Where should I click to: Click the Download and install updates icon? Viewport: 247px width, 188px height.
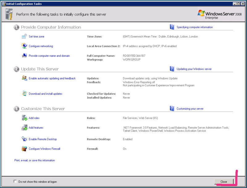coord(24,93)
